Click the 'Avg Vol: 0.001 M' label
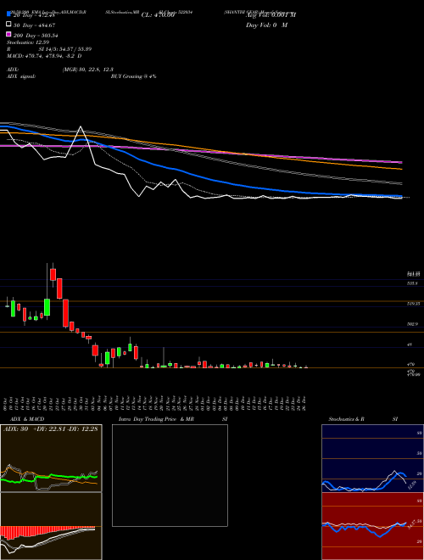The height and width of the screenshot is (560, 424). tap(271, 15)
